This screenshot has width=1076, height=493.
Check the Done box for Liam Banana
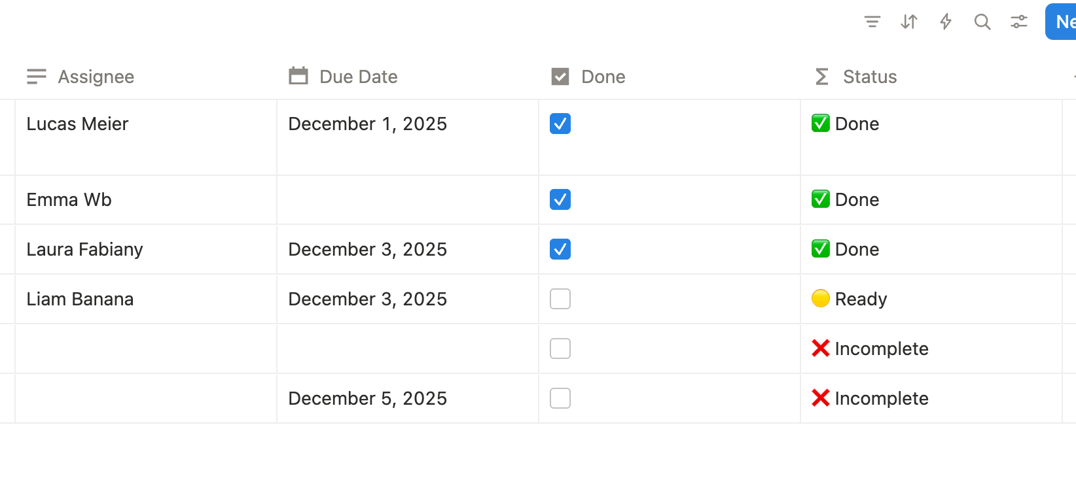560,299
